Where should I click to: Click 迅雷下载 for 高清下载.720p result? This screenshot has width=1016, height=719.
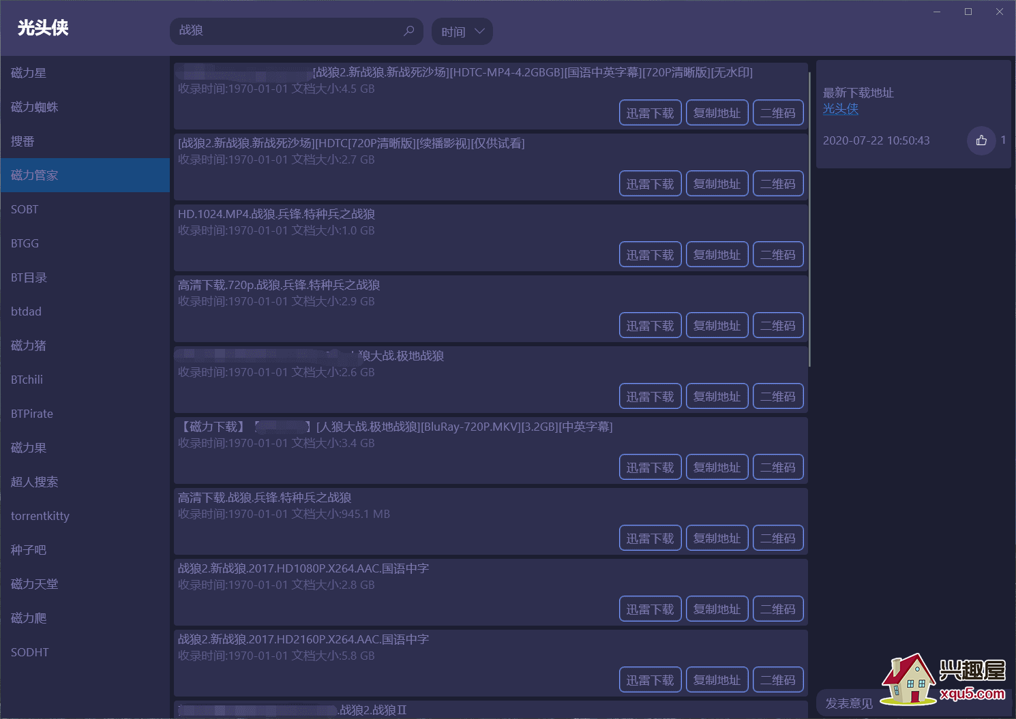click(650, 326)
